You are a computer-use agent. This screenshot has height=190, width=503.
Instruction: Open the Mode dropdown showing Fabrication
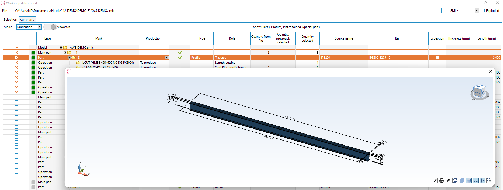39,27
